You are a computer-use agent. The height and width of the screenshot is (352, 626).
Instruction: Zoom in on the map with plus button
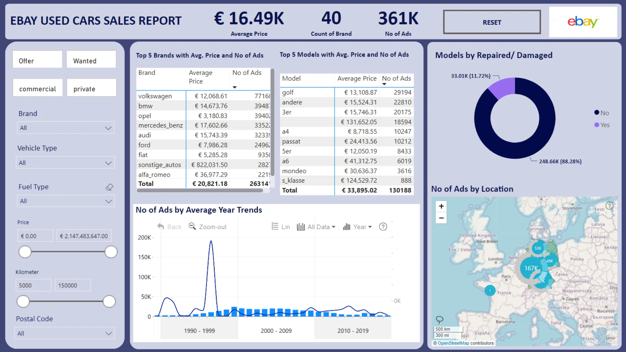(x=441, y=206)
